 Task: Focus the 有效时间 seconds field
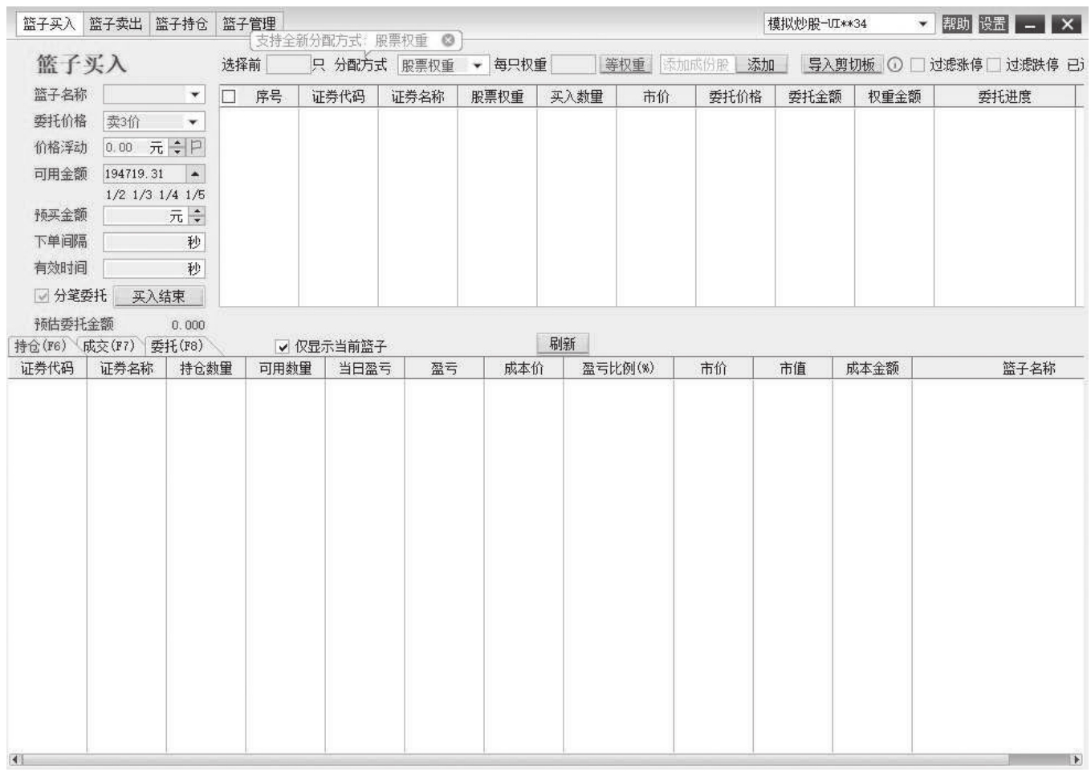[x=154, y=268]
